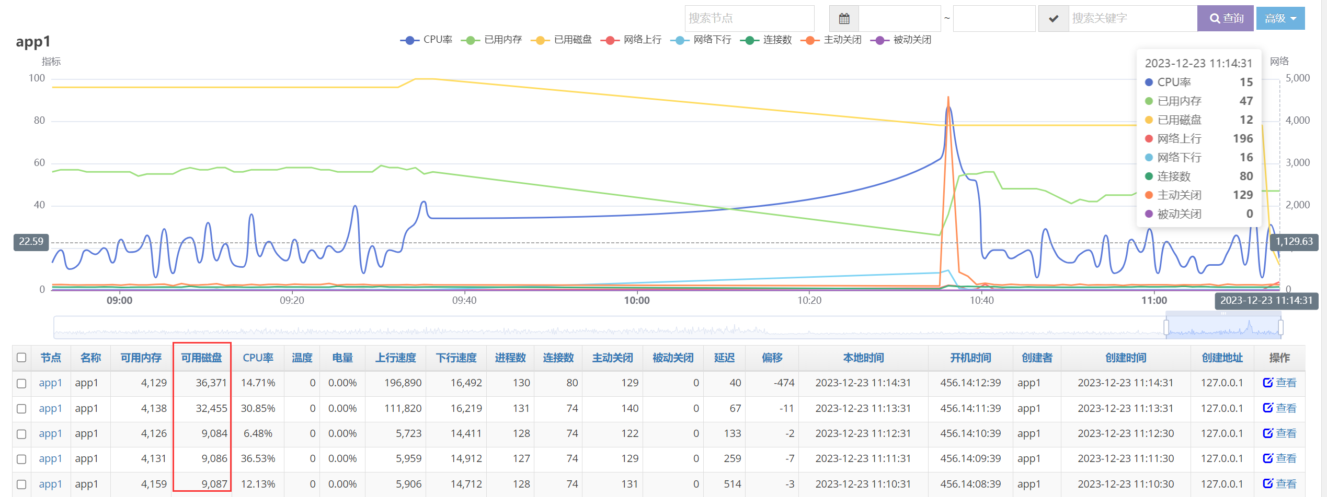Open the start date input field
The height and width of the screenshot is (497, 1327).
(x=899, y=19)
